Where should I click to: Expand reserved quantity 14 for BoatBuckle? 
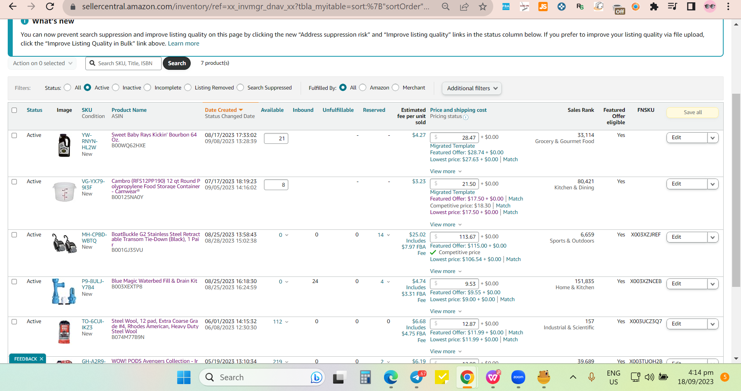[x=384, y=235]
